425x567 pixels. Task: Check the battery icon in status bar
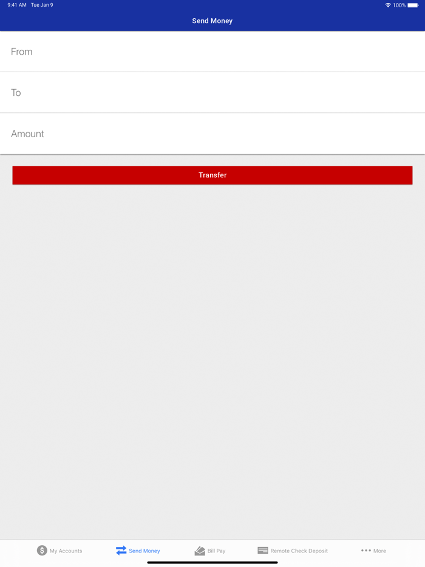(x=413, y=5)
